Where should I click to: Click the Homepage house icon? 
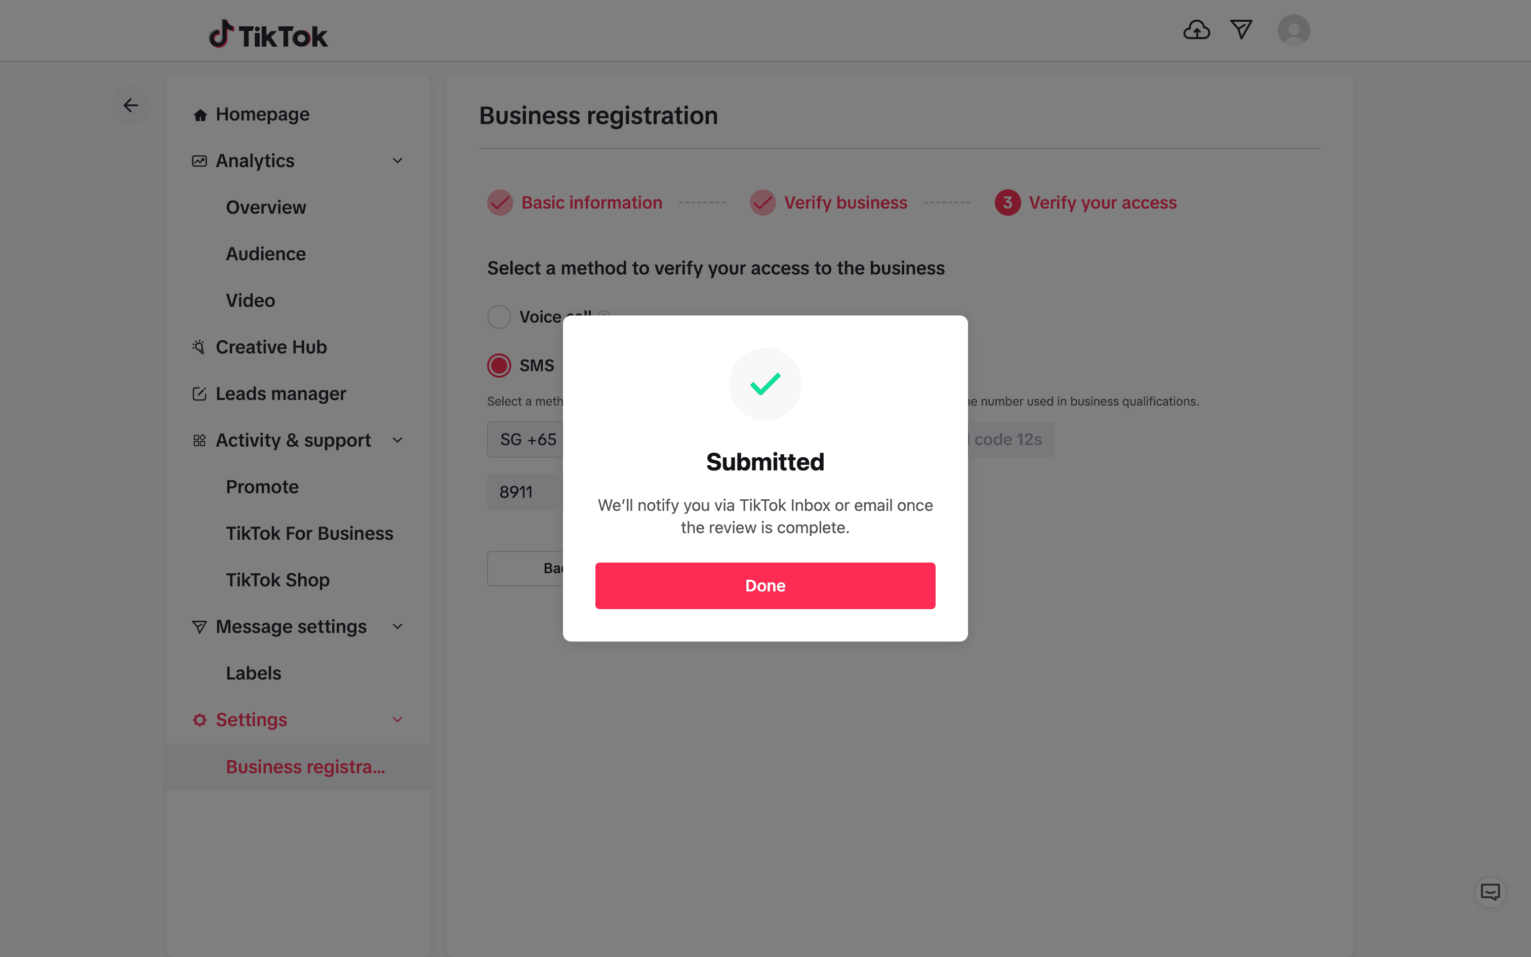(200, 115)
